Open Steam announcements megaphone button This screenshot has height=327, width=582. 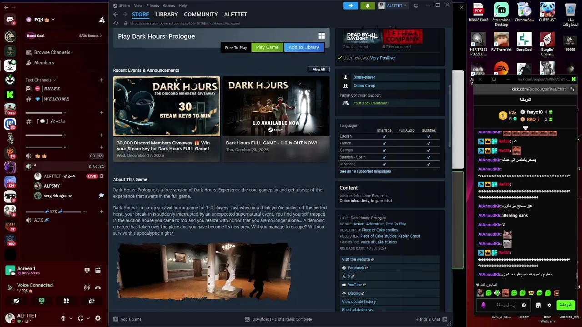351,5
